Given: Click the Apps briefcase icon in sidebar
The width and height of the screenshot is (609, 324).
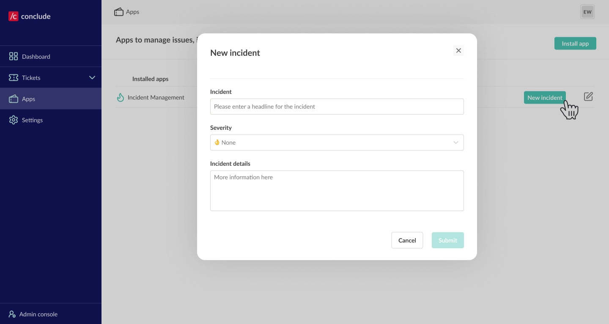Looking at the screenshot, I should coord(14,99).
